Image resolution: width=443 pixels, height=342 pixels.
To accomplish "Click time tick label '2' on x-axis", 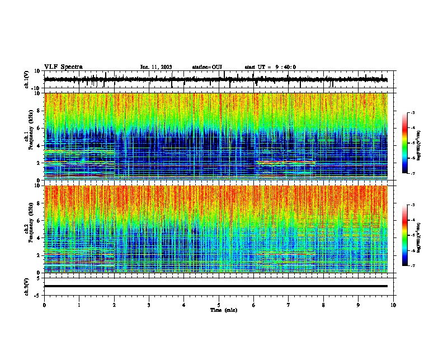I will 114,305.
